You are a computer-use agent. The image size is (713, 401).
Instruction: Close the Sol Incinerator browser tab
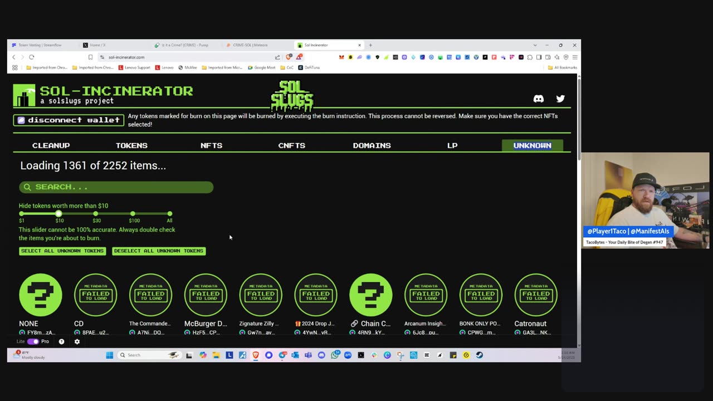pyautogui.click(x=359, y=45)
